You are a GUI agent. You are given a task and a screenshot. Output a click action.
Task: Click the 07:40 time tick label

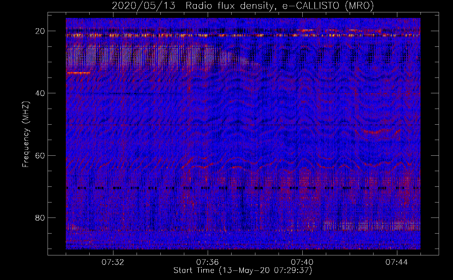(302, 262)
